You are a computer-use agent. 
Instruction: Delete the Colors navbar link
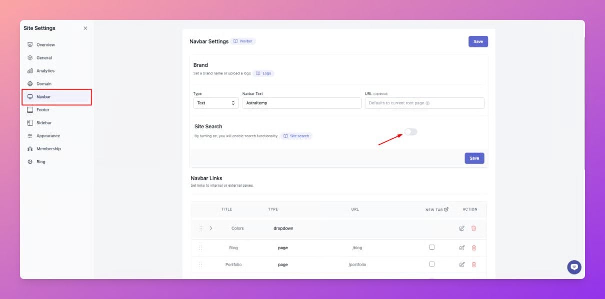click(x=473, y=228)
